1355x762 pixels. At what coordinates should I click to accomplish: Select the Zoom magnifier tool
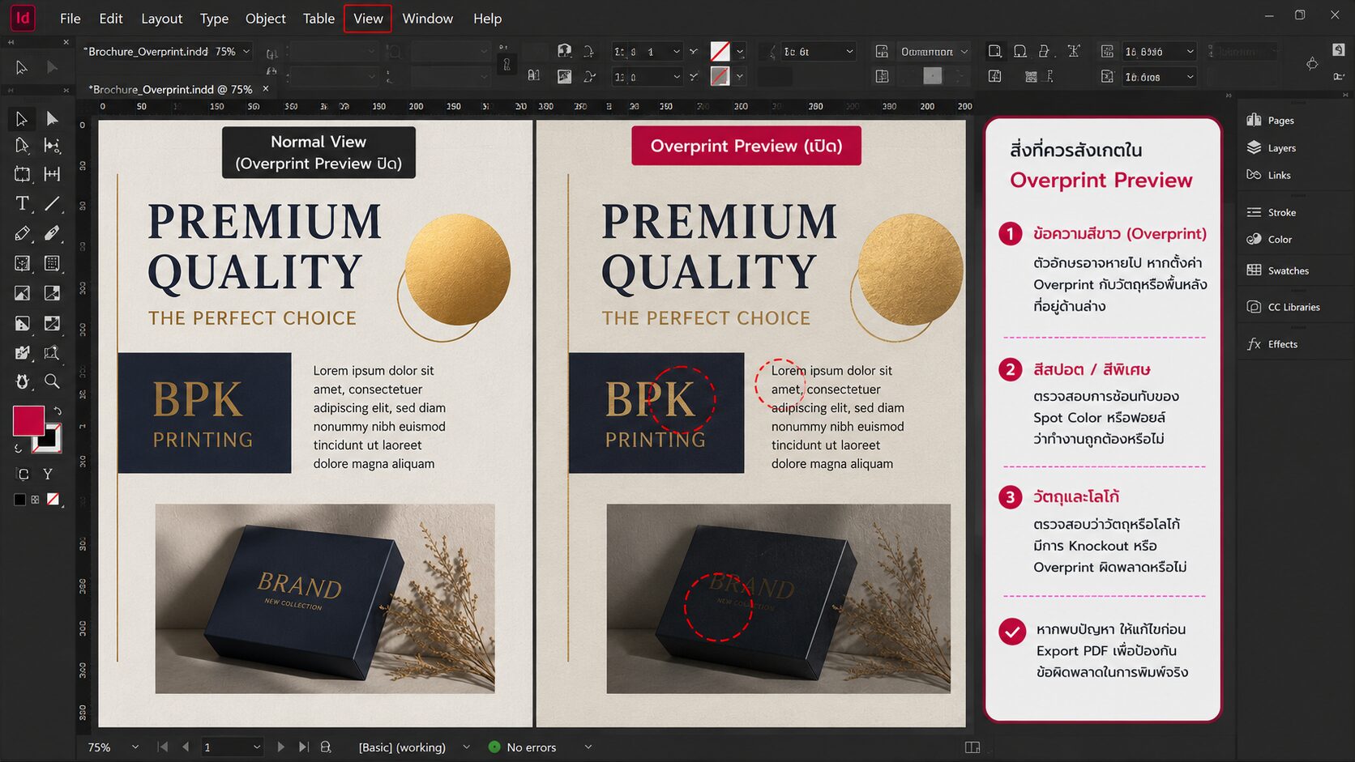[x=52, y=381]
